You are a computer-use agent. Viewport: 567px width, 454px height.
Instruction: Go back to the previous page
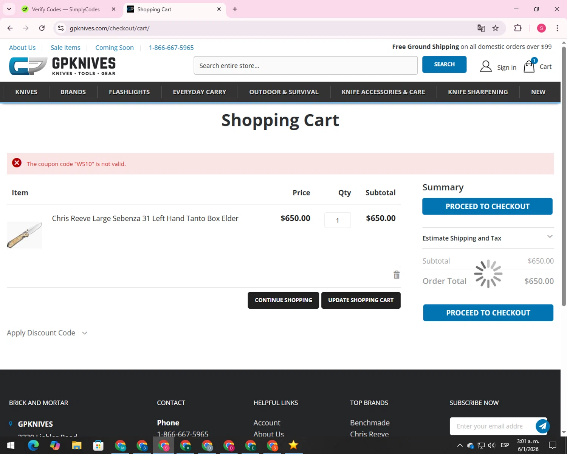[x=10, y=28]
